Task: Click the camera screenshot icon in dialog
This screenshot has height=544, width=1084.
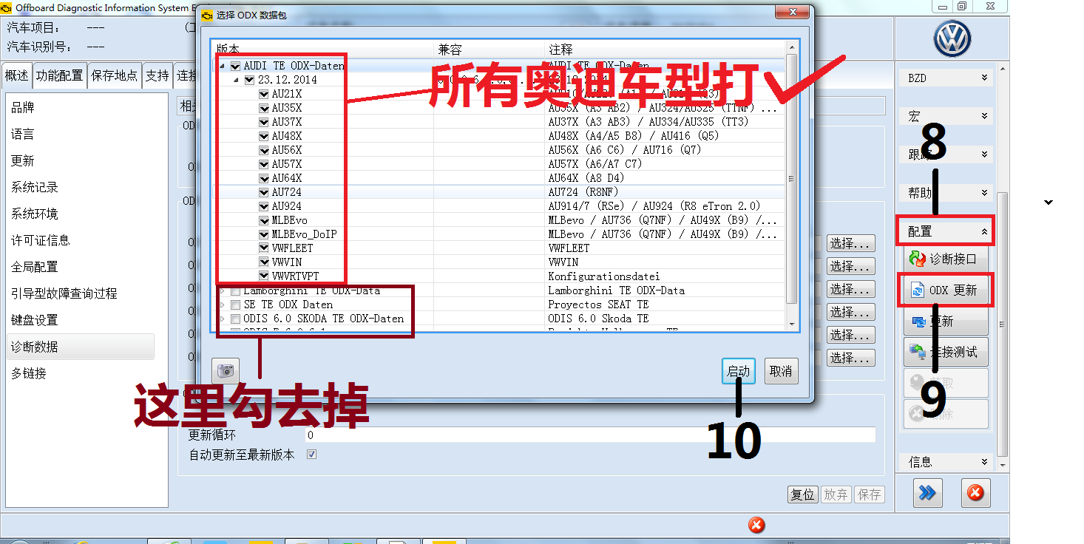Action: 226,370
